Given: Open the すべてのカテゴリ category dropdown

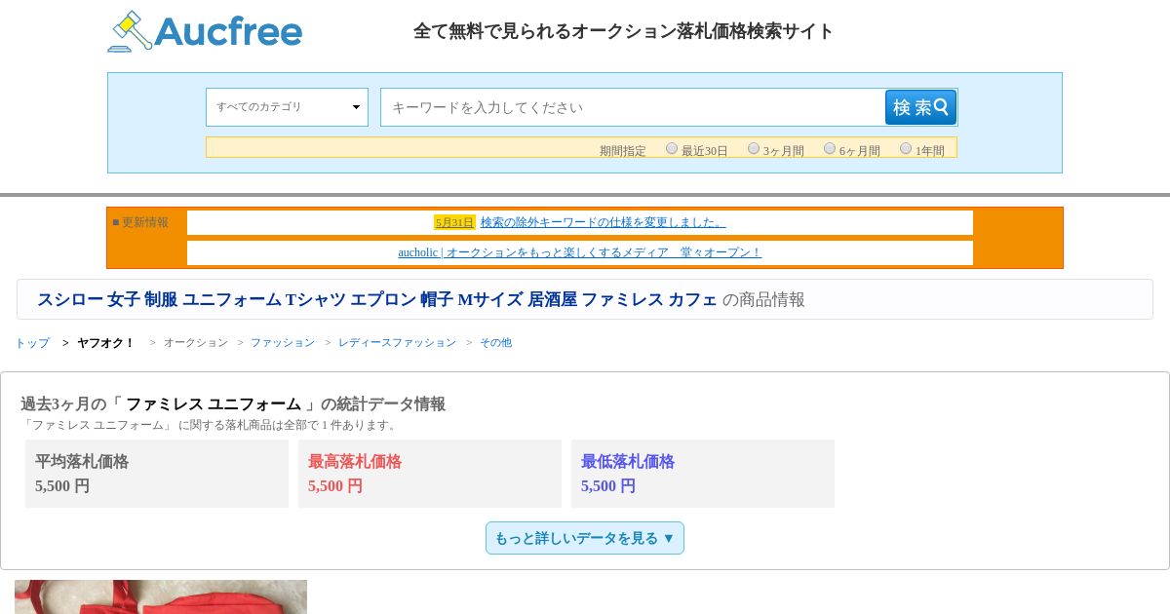Looking at the screenshot, I should point(287,107).
